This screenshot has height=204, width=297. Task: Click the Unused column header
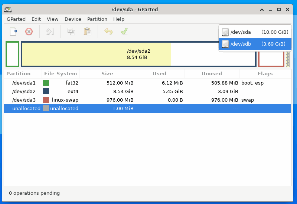click(x=212, y=73)
